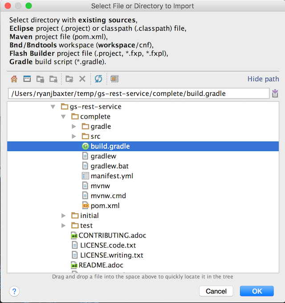Select the gradlew.bat file
The width and height of the screenshot is (285, 303).
tap(110, 166)
